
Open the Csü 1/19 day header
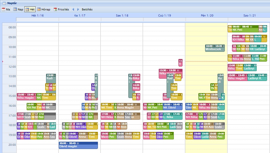[x=164, y=15]
